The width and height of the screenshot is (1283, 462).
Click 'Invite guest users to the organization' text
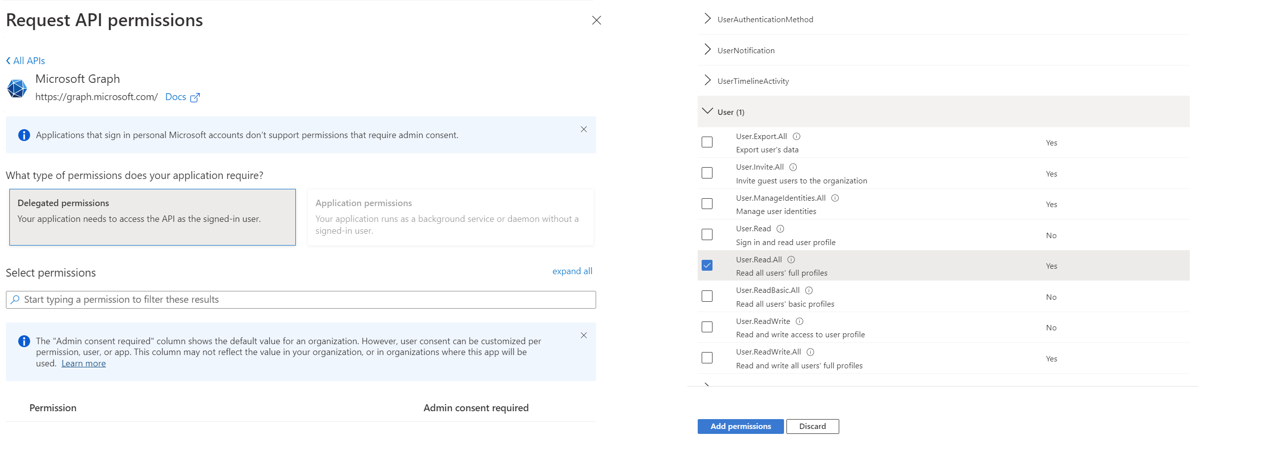coord(801,181)
